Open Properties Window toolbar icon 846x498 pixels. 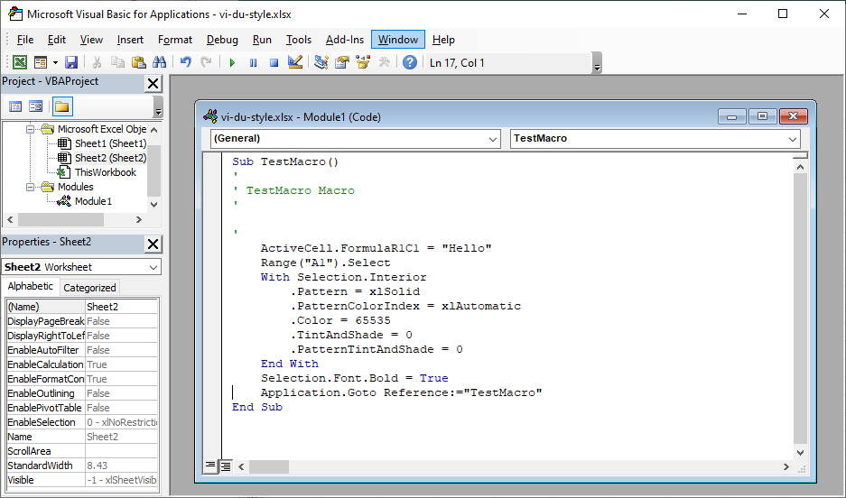coord(342,62)
